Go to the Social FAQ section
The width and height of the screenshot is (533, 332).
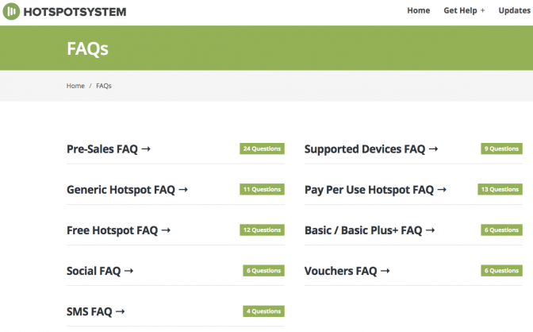pyautogui.click(x=100, y=271)
